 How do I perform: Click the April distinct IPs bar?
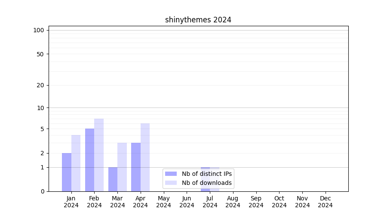coord(136,167)
